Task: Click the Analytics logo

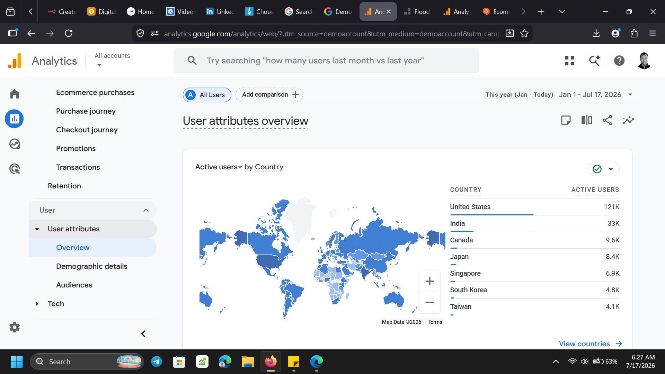Action: [15, 61]
